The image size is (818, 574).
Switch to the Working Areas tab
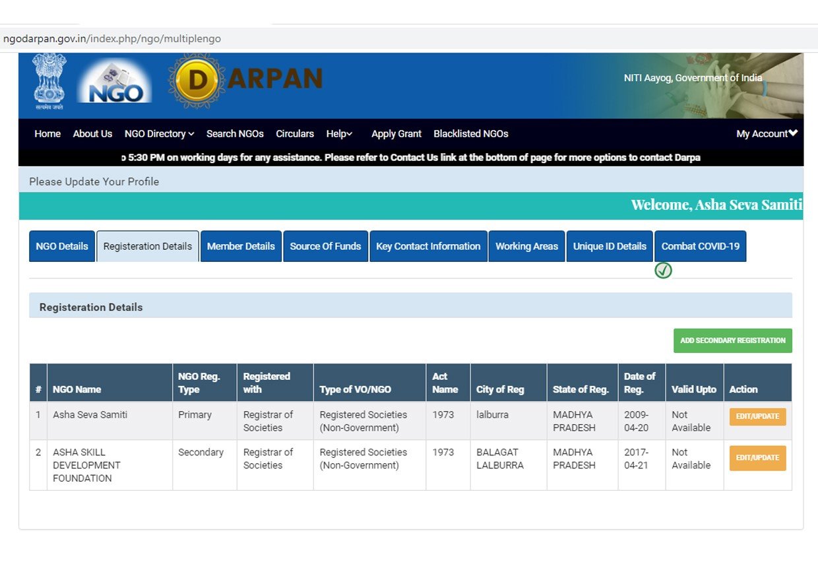pos(526,246)
